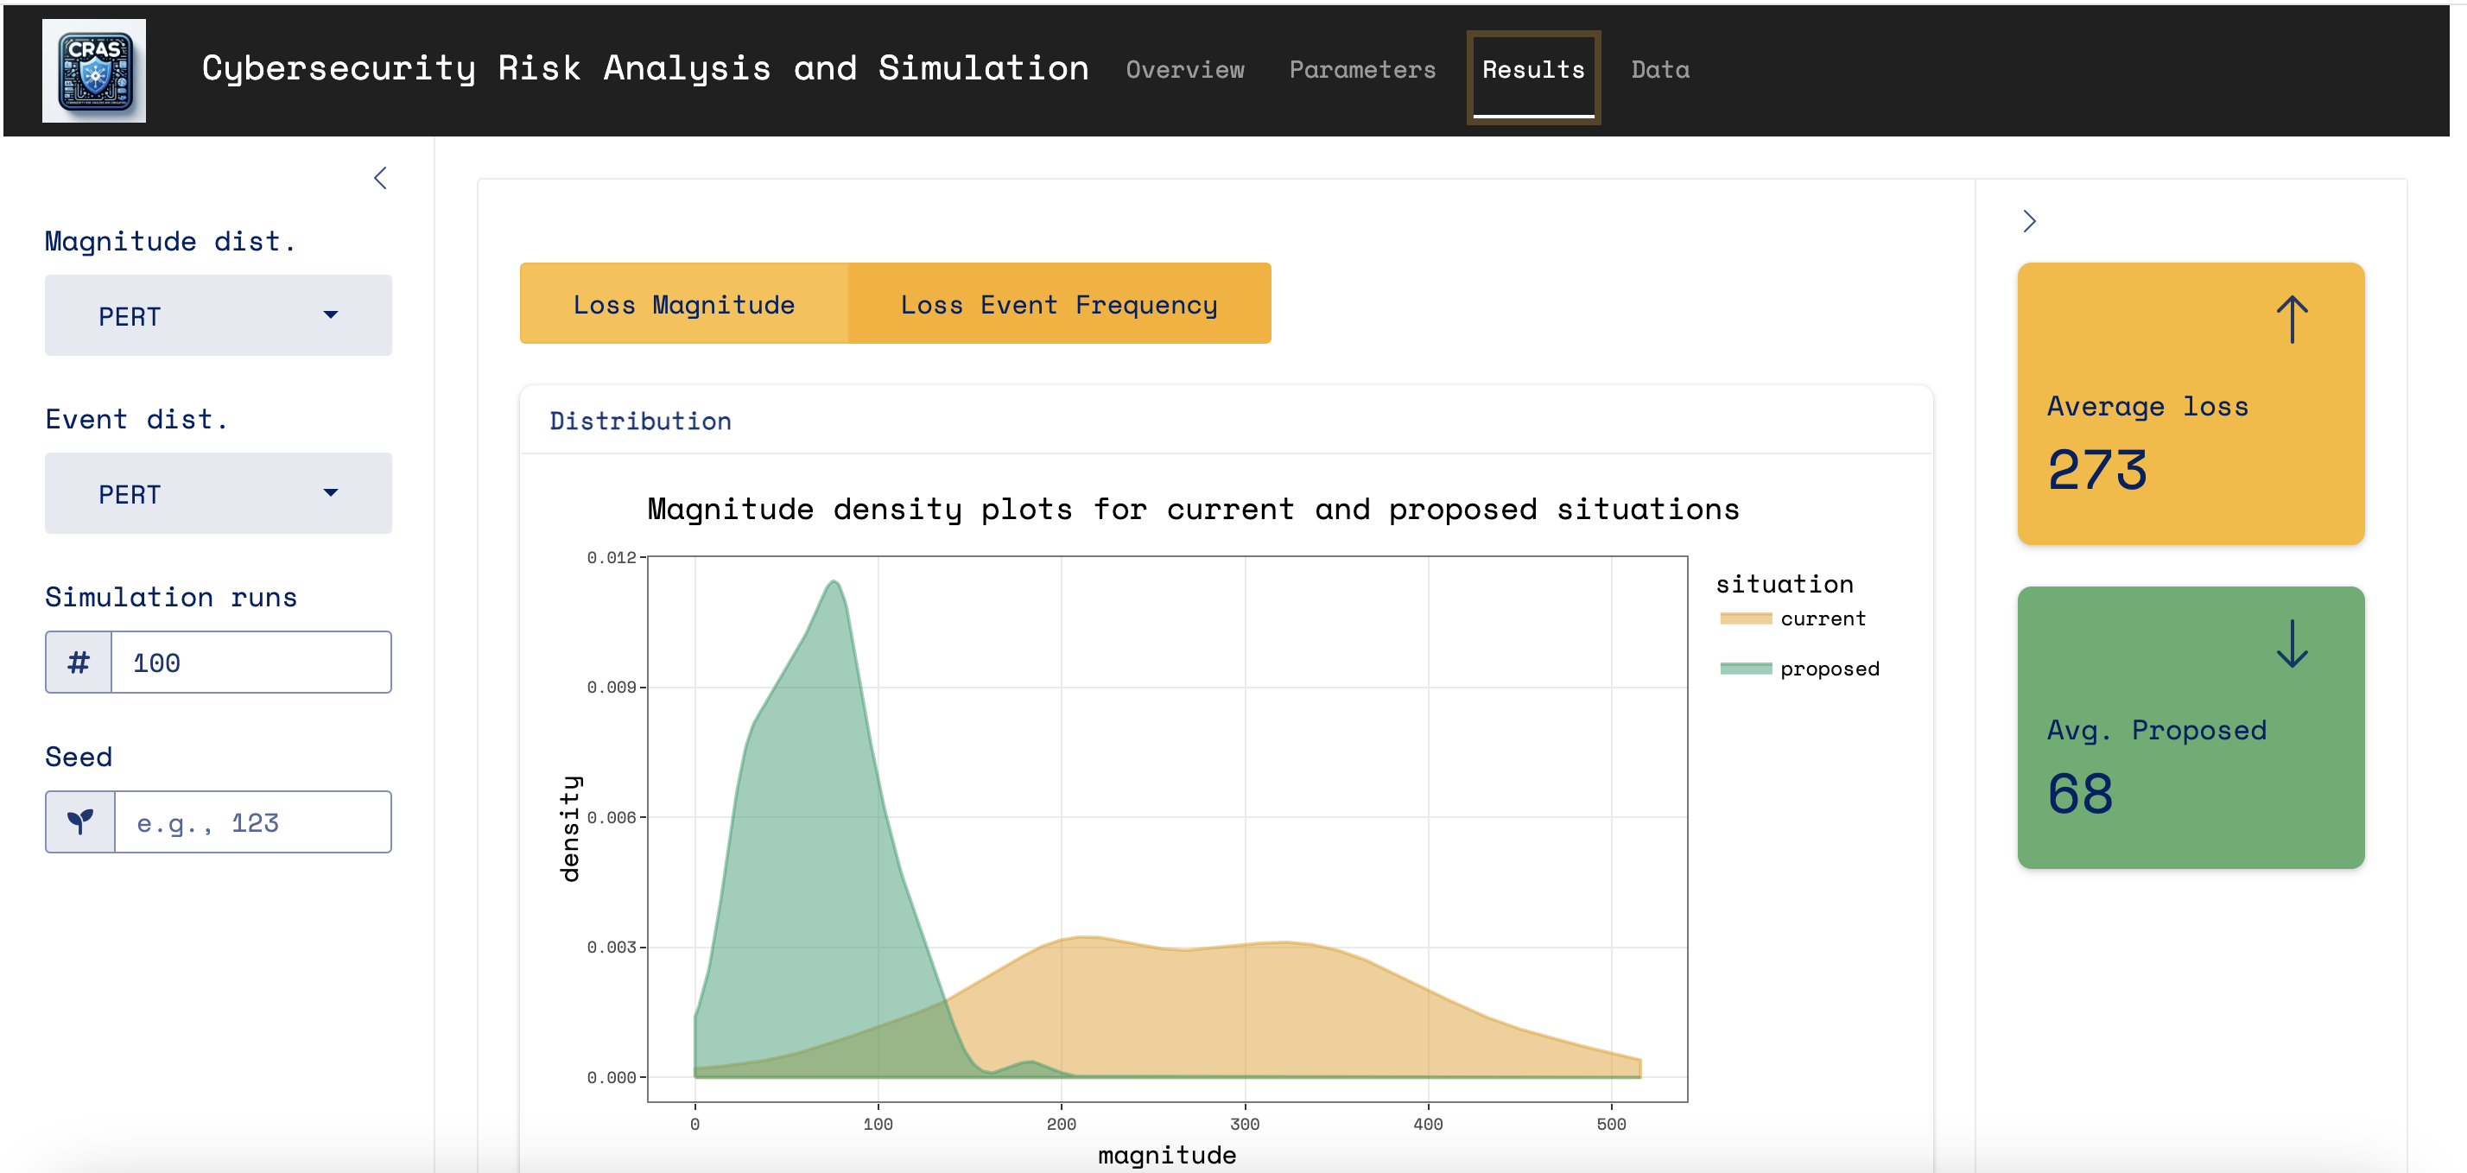Open the Event dist. PERT dropdown
This screenshot has width=2467, height=1173.
click(218, 494)
